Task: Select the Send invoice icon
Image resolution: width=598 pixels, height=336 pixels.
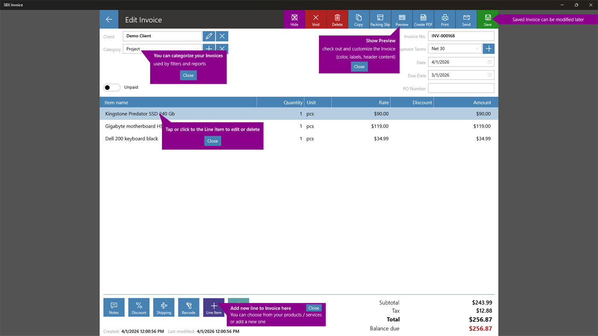Action: pyautogui.click(x=466, y=19)
